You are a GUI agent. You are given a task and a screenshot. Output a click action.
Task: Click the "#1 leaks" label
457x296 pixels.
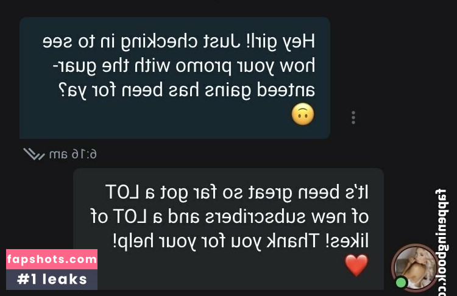pos(52,280)
